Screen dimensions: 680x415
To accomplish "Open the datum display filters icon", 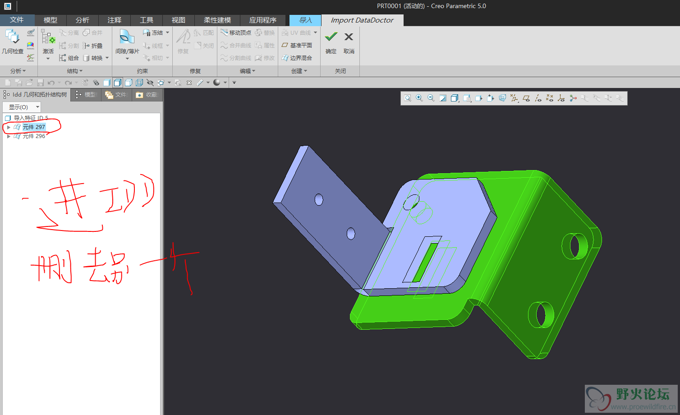I will pos(514,98).
